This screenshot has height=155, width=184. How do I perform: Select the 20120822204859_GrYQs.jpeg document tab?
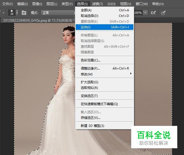39,20
